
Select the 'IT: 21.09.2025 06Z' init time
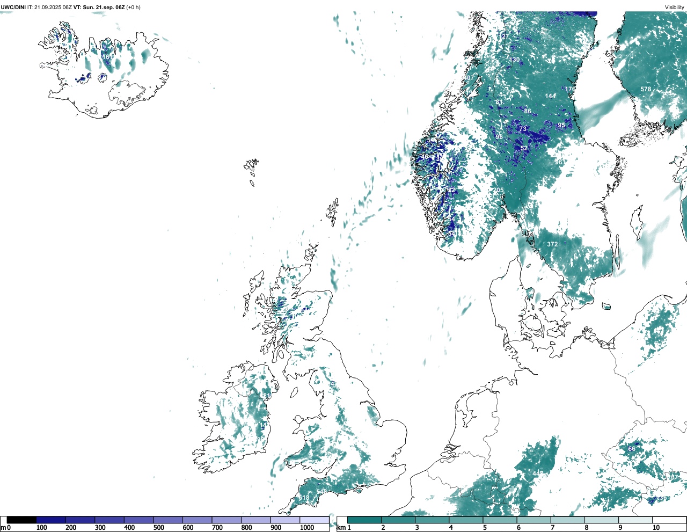[x=49, y=8]
